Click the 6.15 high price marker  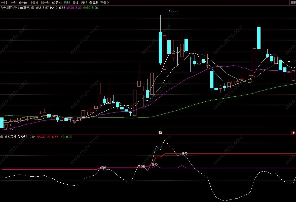tap(175, 12)
